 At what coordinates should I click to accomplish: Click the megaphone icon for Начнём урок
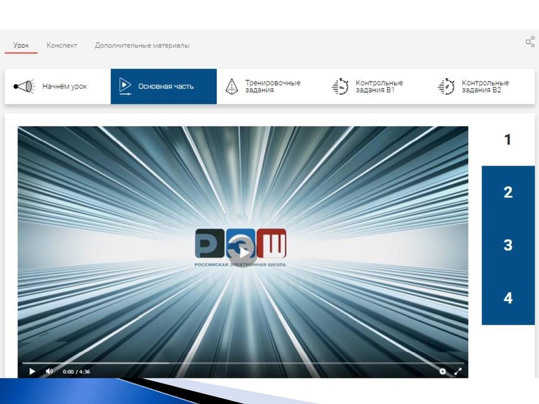pyautogui.click(x=24, y=87)
